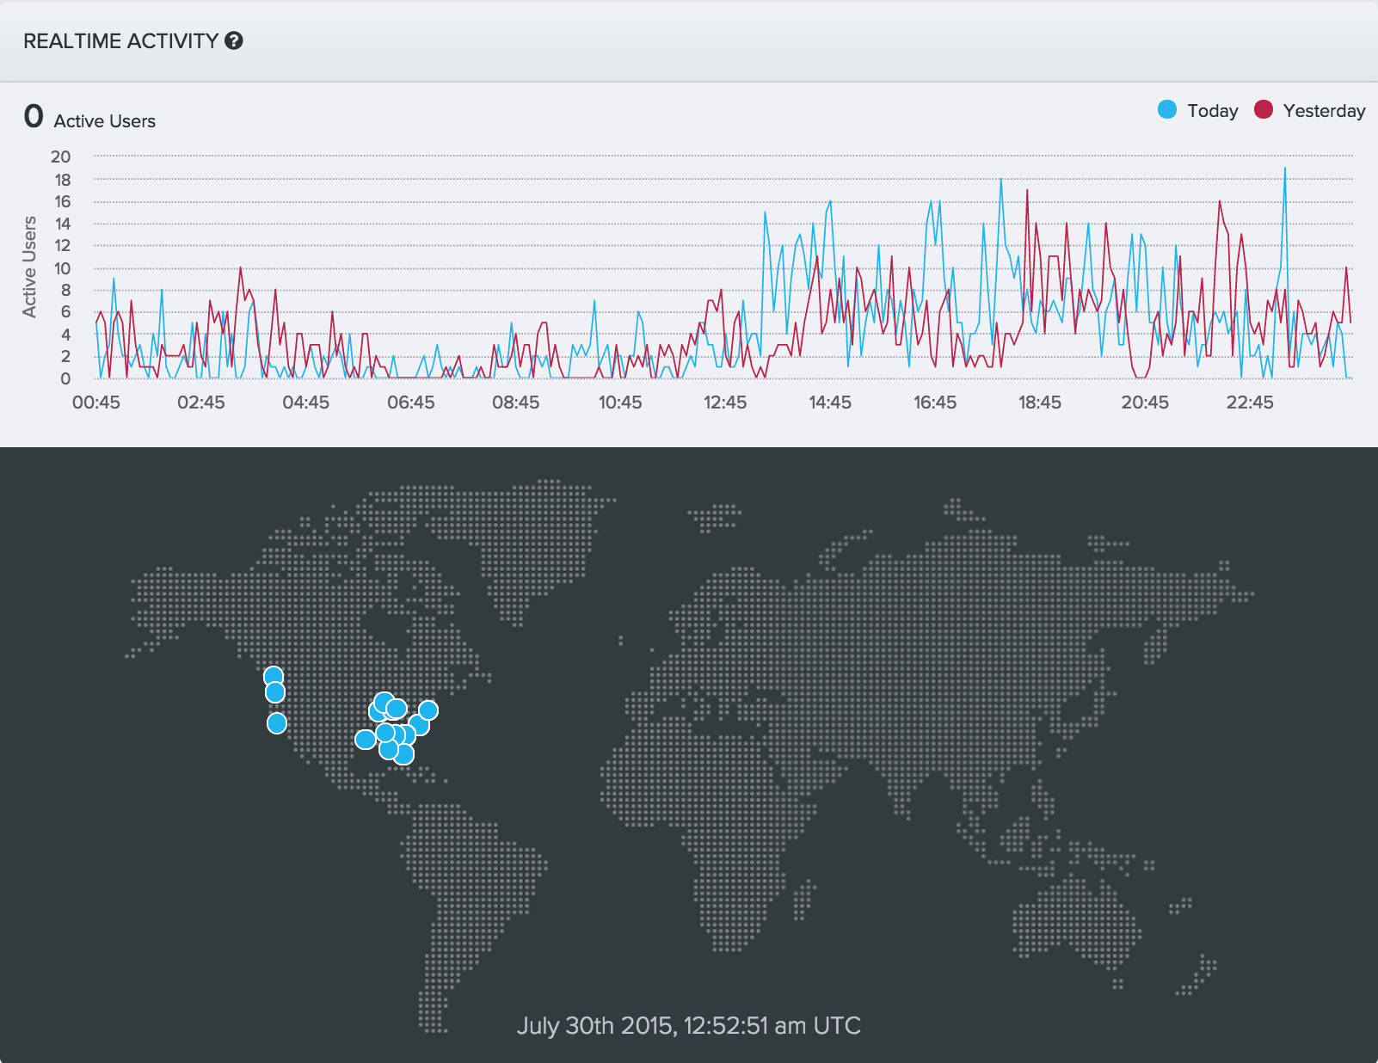Toggle the Today series legend label

click(x=1212, y=111)
